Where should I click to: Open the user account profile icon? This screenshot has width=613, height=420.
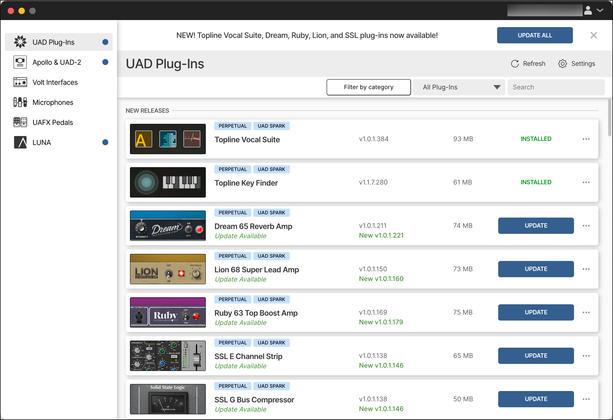pos(588,11)
